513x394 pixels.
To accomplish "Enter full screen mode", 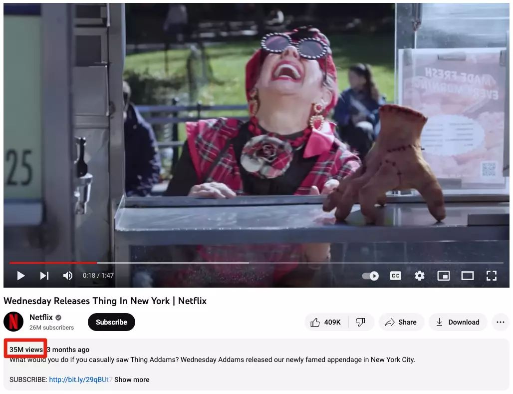I will pyautogui.click(x=492, y=276).
